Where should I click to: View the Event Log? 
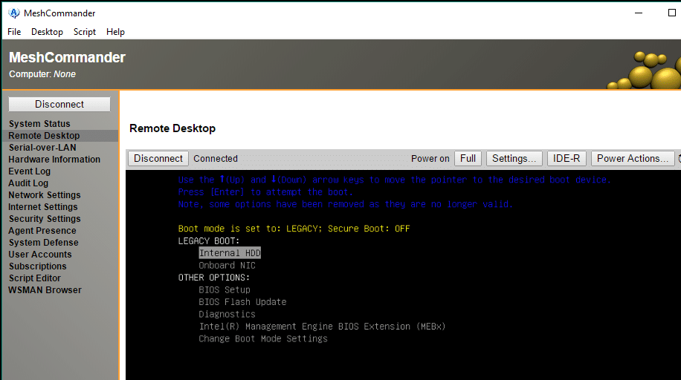point(30,171)
